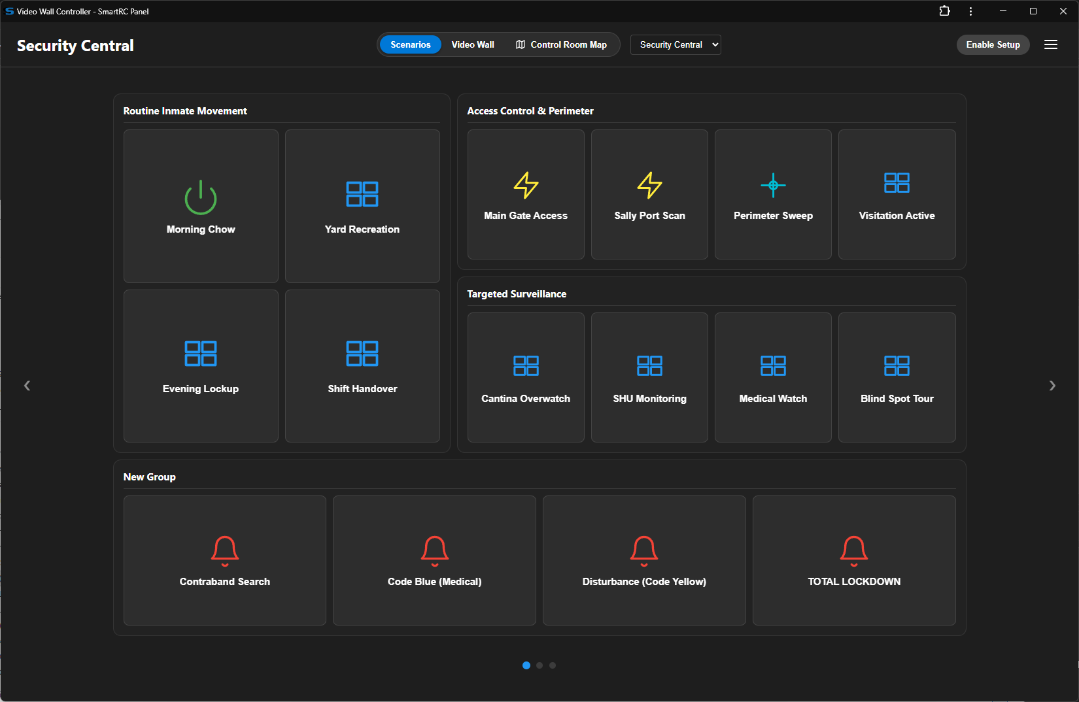Click the Contraband Search alarm bell icon

(x=225, y=551)
